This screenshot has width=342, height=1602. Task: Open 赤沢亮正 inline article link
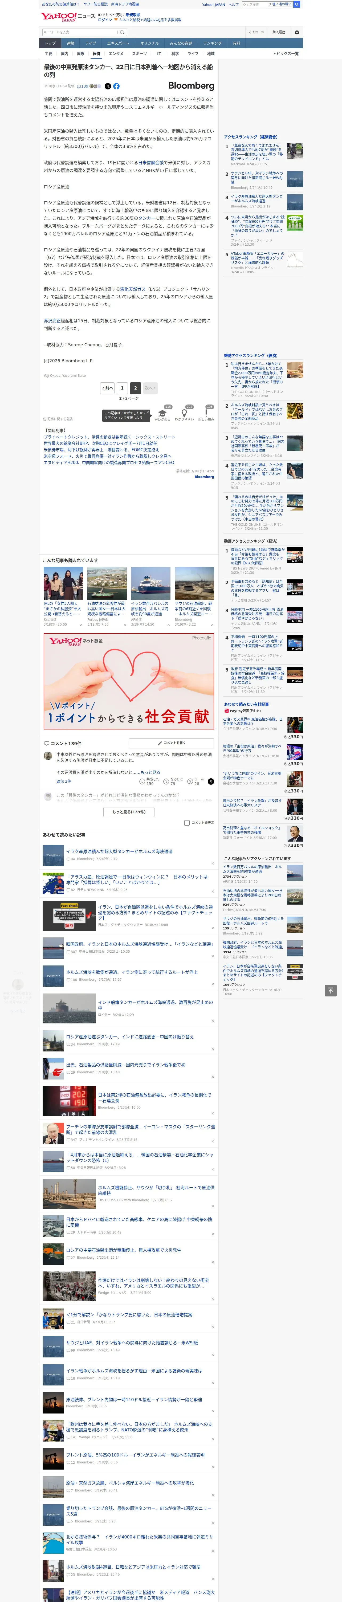[53, 321]
